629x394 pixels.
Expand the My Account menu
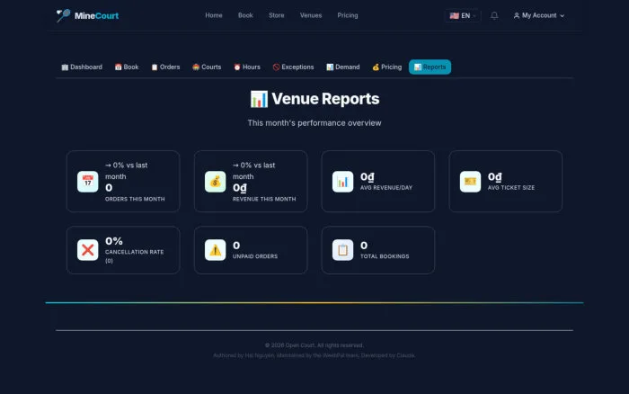click(539, 15)
